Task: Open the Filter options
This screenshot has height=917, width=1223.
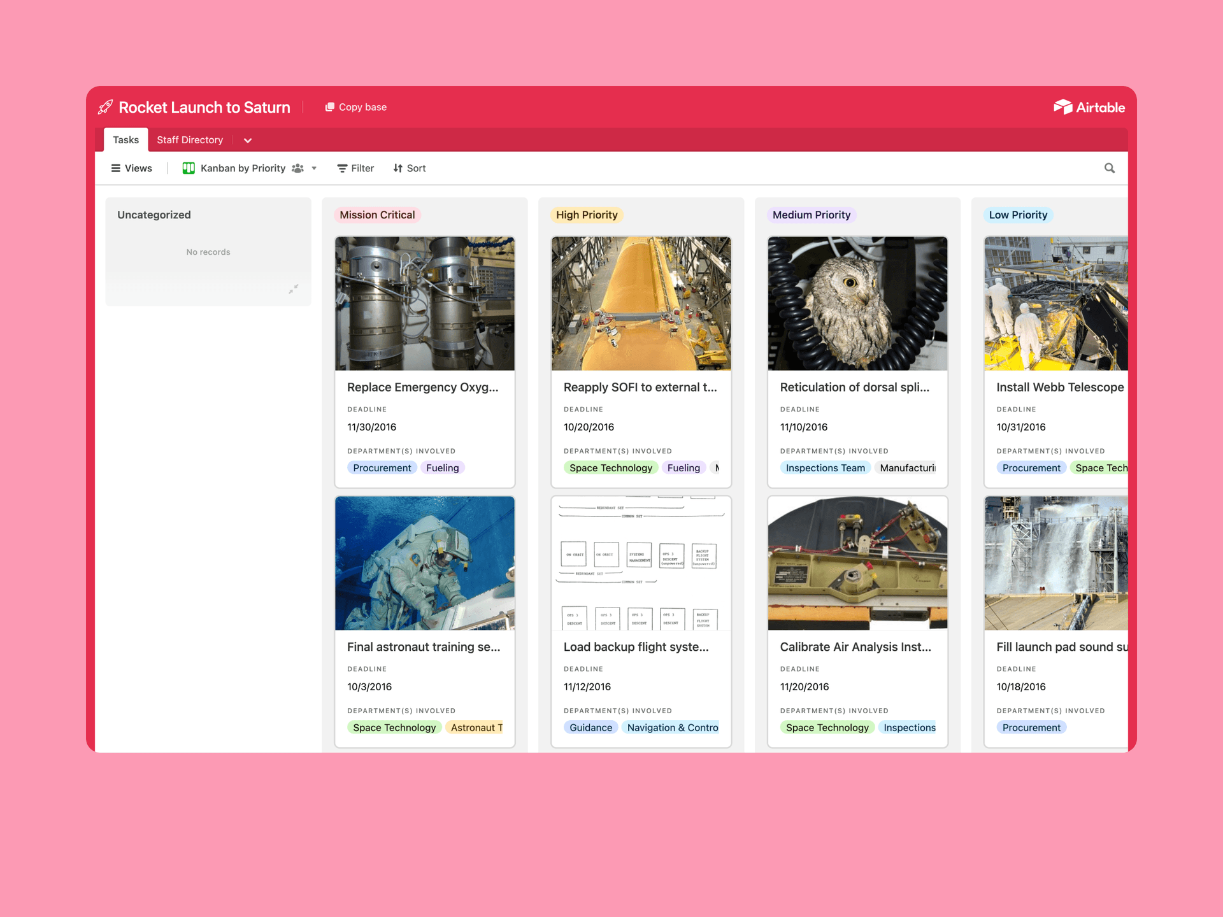Action: pos(355,168)
